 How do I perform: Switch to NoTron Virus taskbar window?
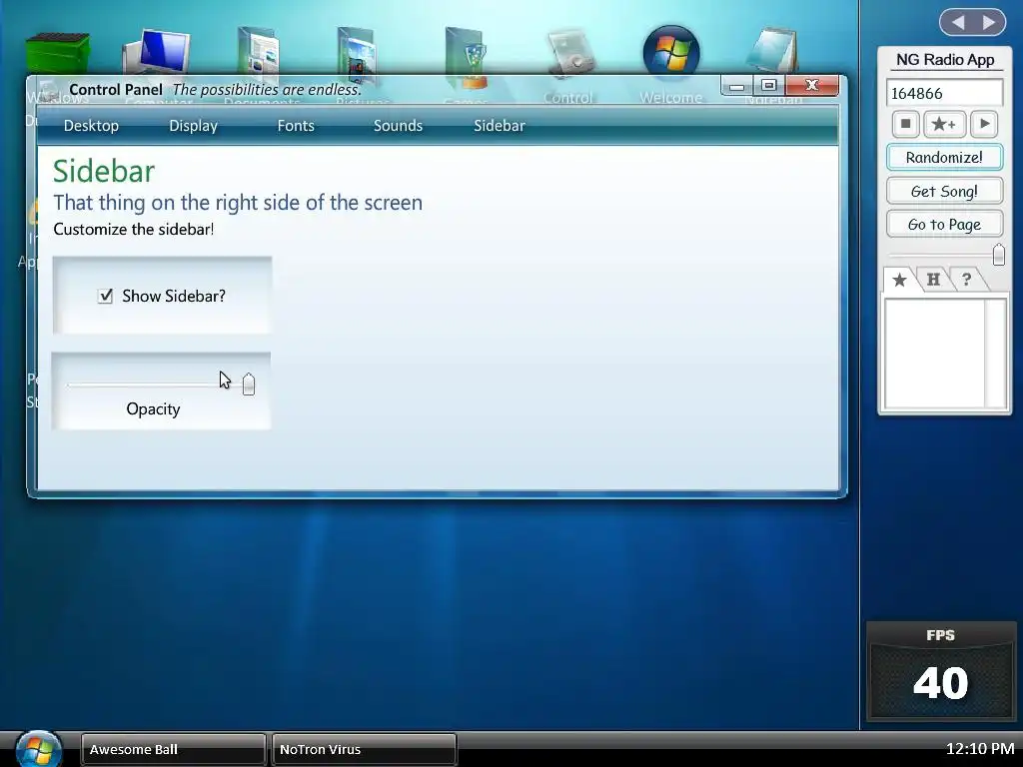[364, 749]
